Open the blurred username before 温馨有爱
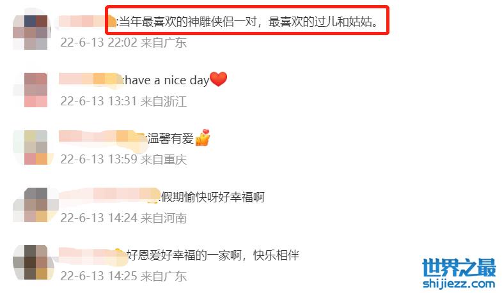The image size is (502, 293). pos(102,138)
